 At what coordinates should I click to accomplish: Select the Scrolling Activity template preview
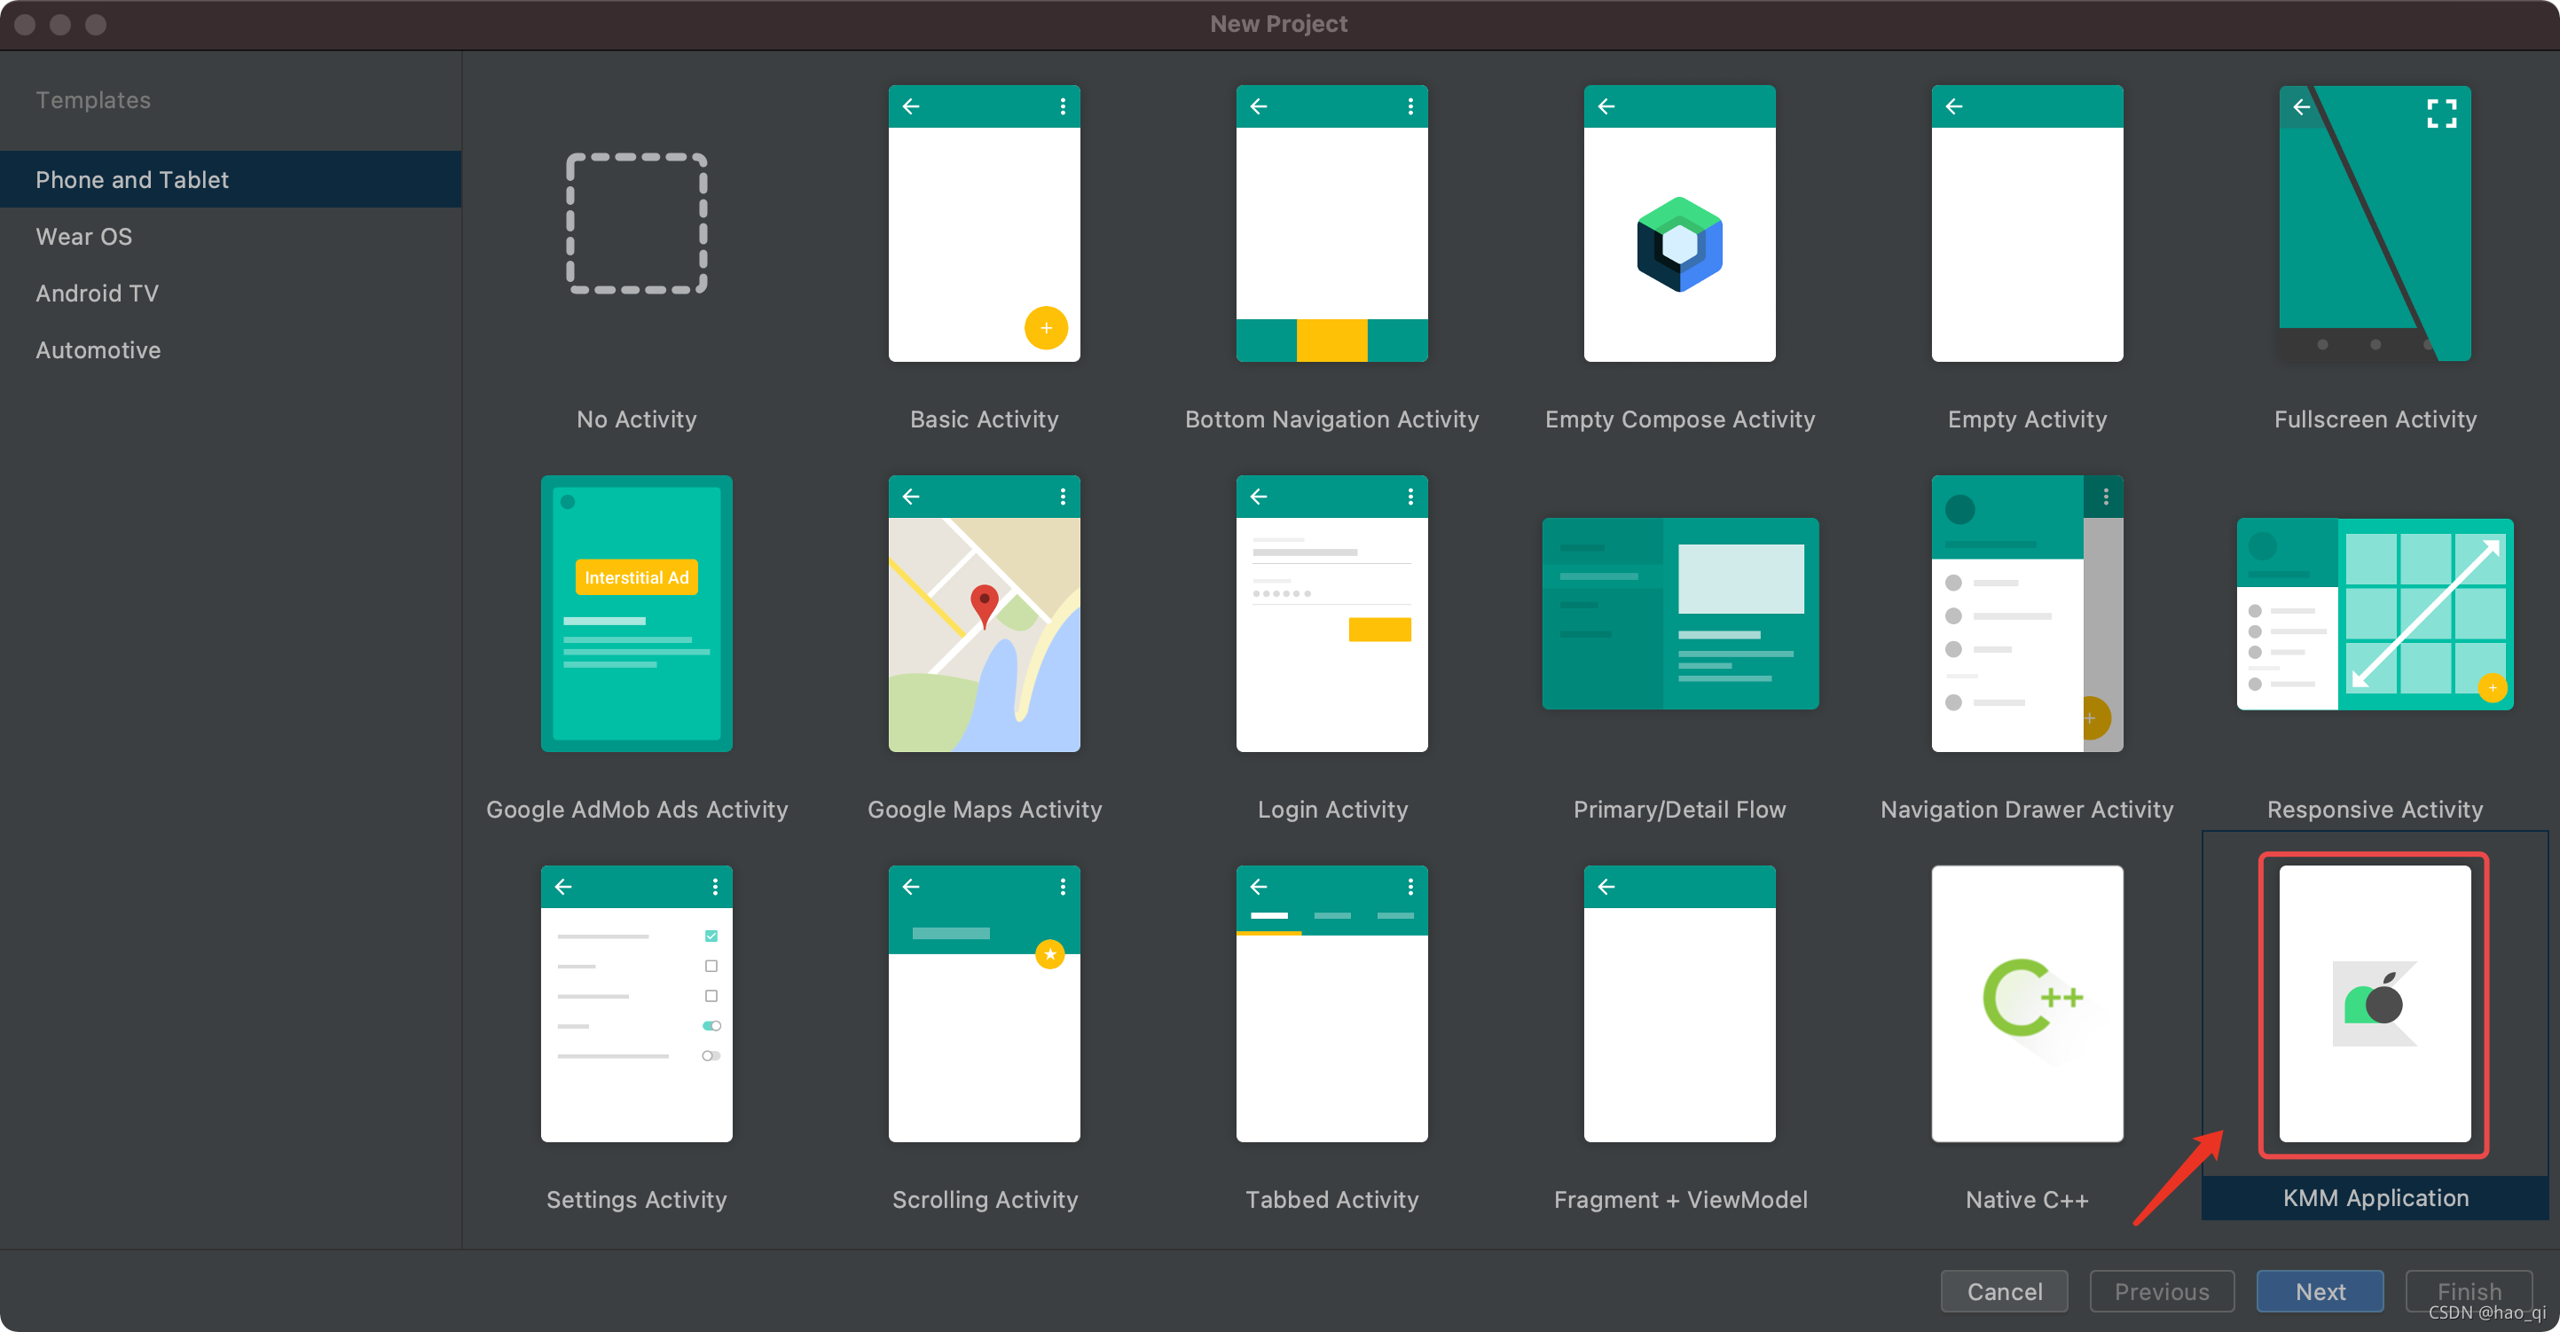(x=984, y=1004)
